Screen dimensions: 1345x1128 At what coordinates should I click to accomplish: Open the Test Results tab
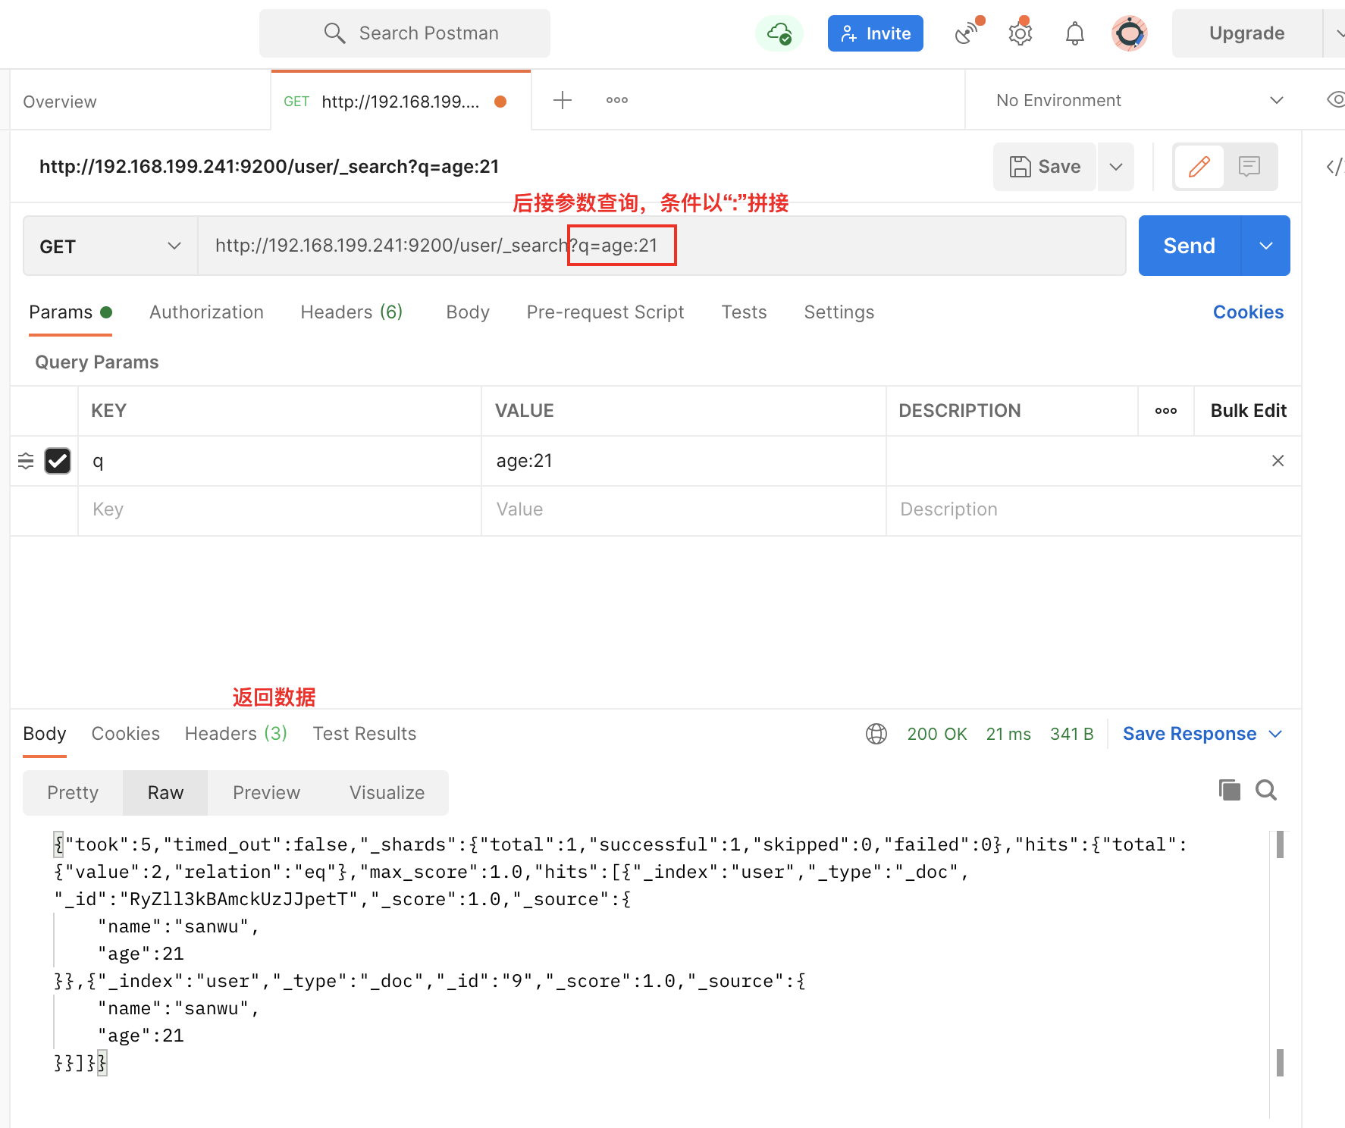(x=365, y=734)
